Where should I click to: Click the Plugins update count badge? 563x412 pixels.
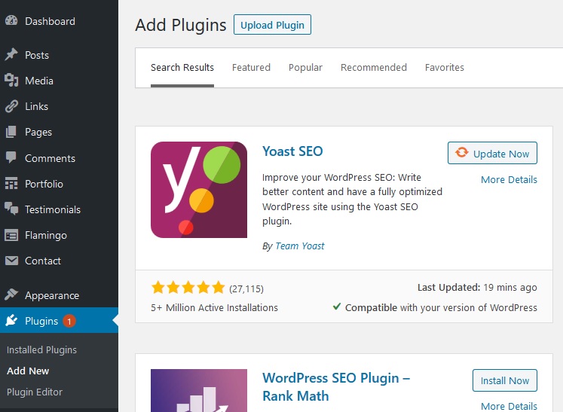pos(69,321)
